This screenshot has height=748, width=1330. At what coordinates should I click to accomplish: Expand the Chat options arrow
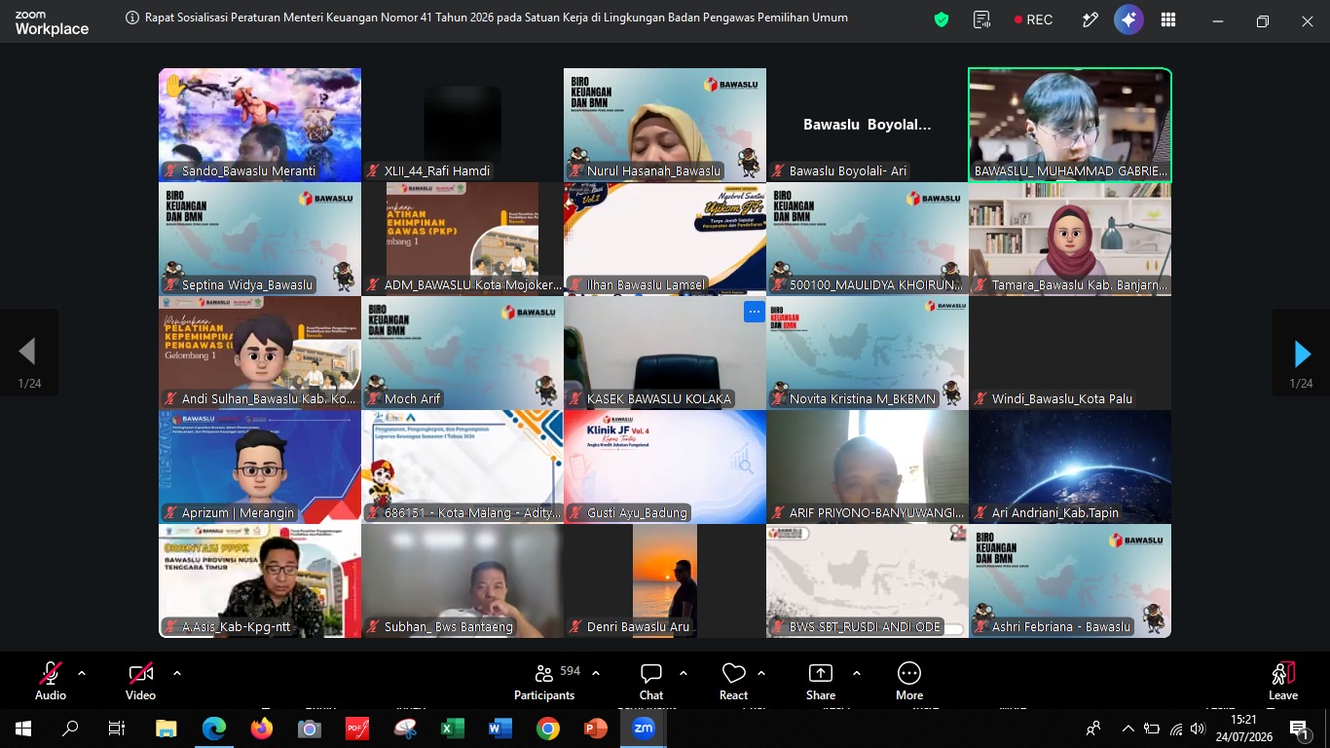[x=683, y=673]
